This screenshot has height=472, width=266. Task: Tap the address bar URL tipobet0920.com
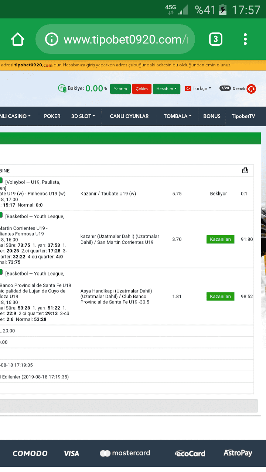click(x=126, y=39)
